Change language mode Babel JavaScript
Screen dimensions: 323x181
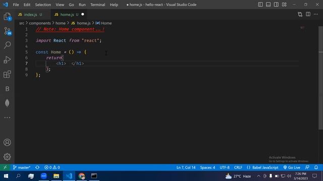262,167
